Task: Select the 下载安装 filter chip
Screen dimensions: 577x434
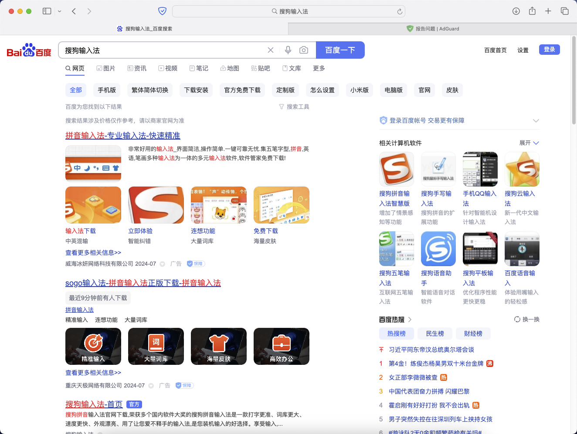Action: tap(196, 90)
